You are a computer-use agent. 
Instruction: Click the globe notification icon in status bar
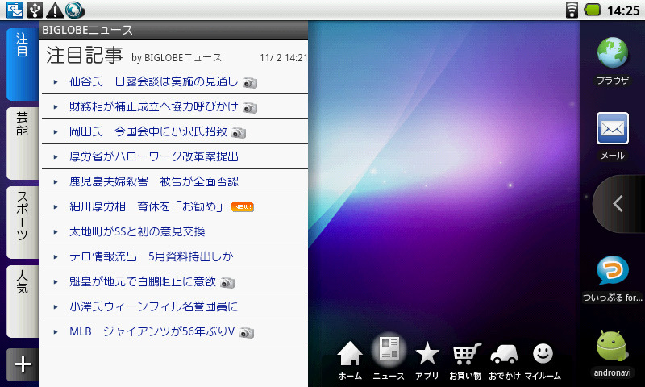tap(75, 10)
